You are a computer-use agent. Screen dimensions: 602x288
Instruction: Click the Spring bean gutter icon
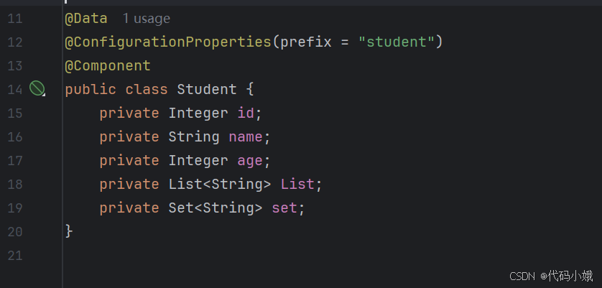37,89
